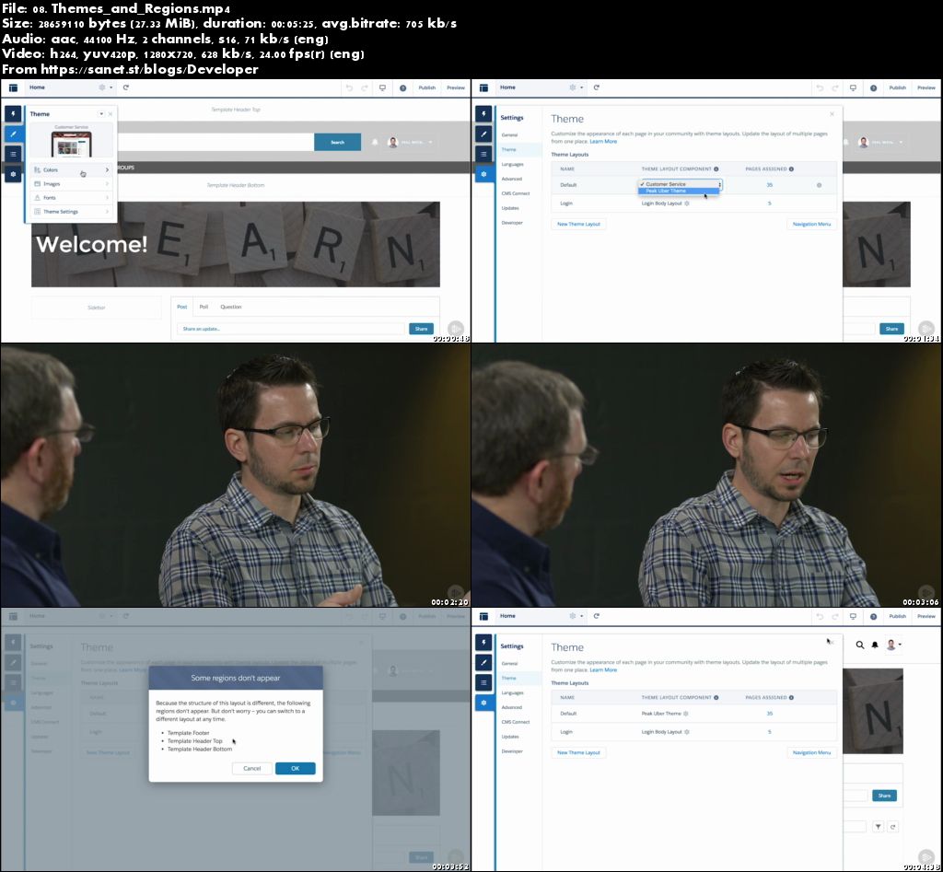Open General settings item in 00:01:34 frame

[x=509, y=135]
